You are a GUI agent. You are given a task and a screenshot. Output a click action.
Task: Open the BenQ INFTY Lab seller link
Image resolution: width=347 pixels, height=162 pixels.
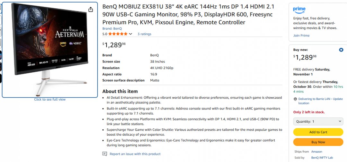coord(322,158)
